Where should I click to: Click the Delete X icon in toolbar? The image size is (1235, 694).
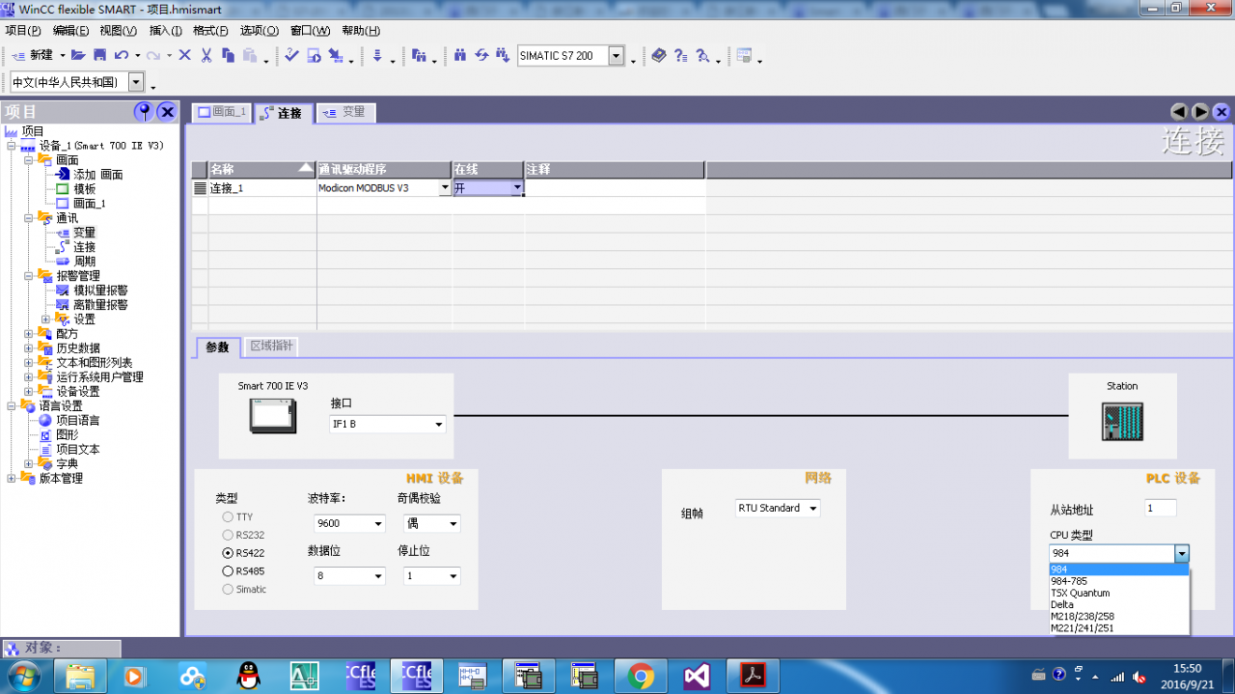(x=184, y=56)
